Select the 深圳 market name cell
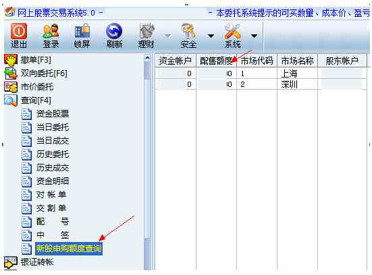 coord(298,84)
